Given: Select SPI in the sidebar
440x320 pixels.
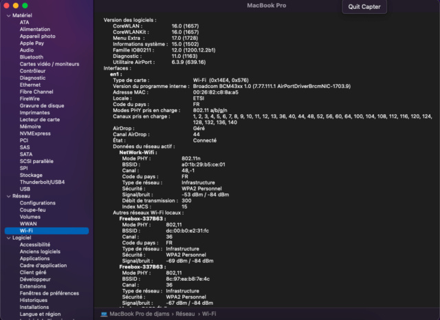Looking at the screenshot, I should (23, 169).
